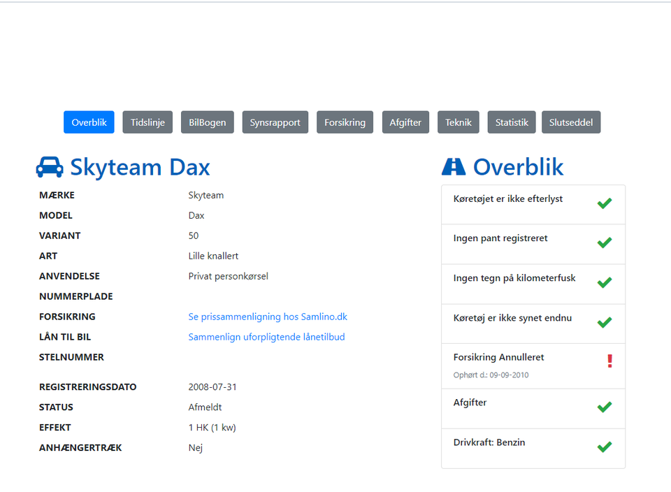Click the Privat personkørsel value
Viewport: 671px width, 492px height.
point(228,276)
